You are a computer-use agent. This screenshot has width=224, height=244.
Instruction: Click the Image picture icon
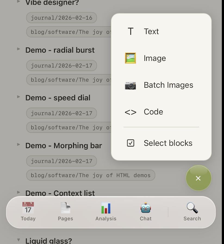tap(130, 58)
